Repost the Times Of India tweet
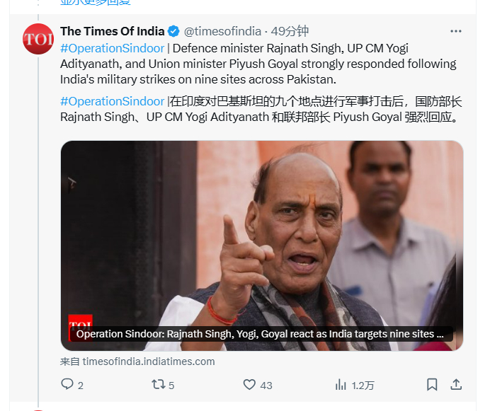 [x=159, y=384]
